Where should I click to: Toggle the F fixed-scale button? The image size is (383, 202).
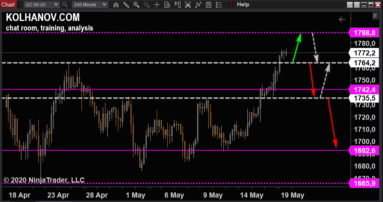375,16
